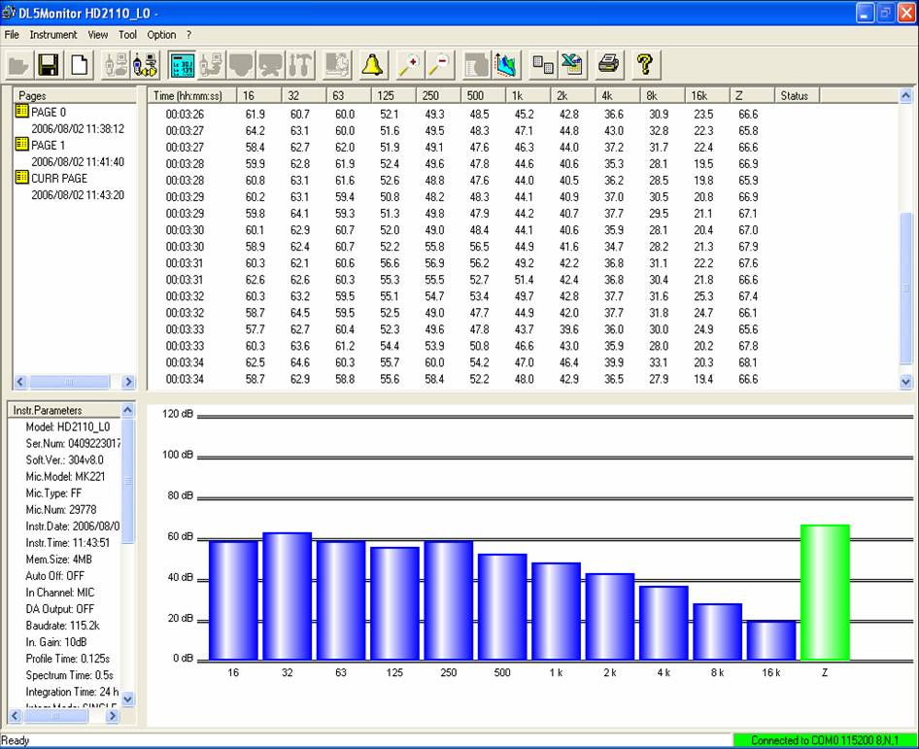The height and width of the screenshot is (749, 919).
Task: Click the Pages panel header
Action: point(75,95)
